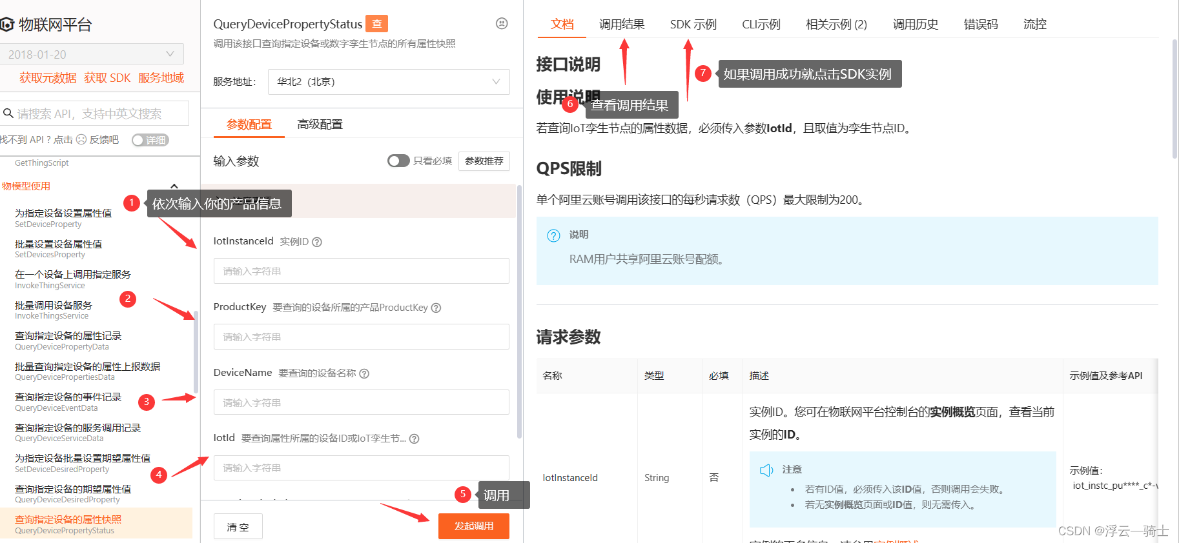The width and height of the screenshot is (1179, 543).
Task: Open the 2018-01-20 version dropdown
Action: click(92, 54)
